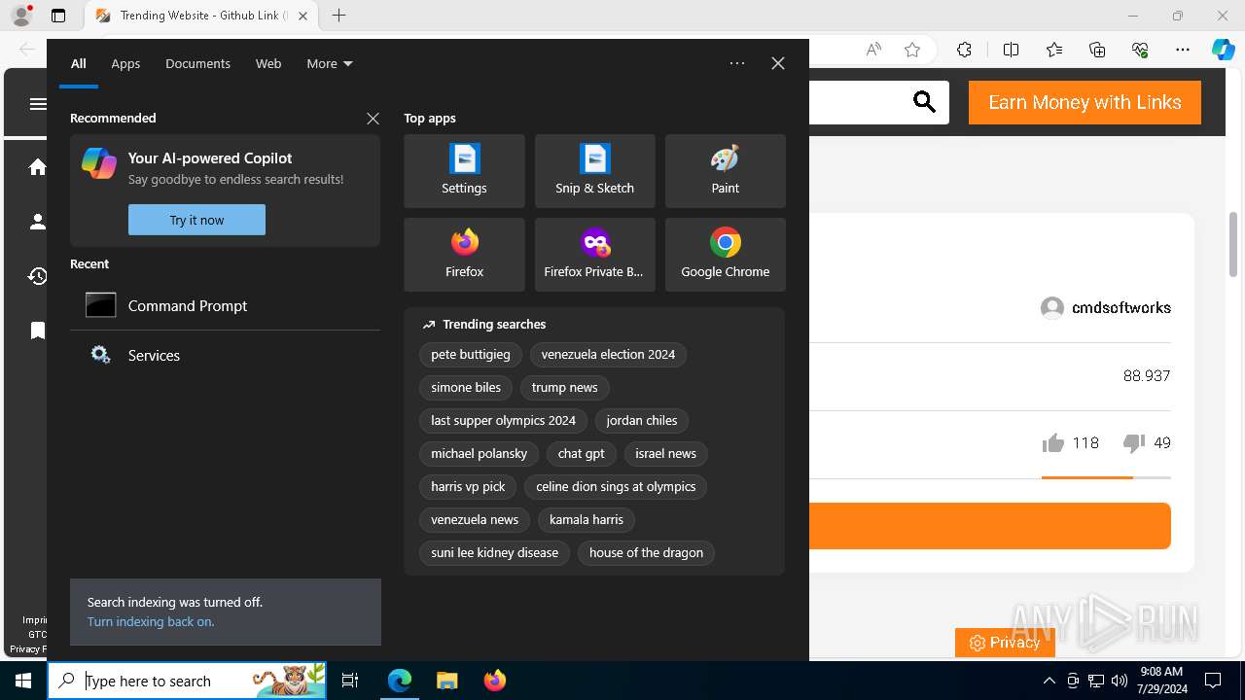Screen dimensions: 1245x700
Task: Expand the More filter dropdown
Action: 330,63
